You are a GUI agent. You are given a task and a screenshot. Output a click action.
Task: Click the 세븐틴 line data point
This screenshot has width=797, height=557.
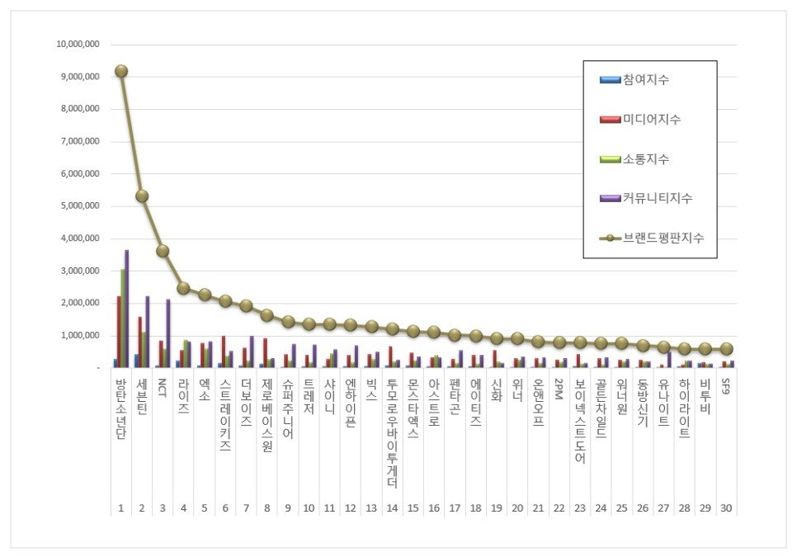pyautogui.click(x=142, y=196)
